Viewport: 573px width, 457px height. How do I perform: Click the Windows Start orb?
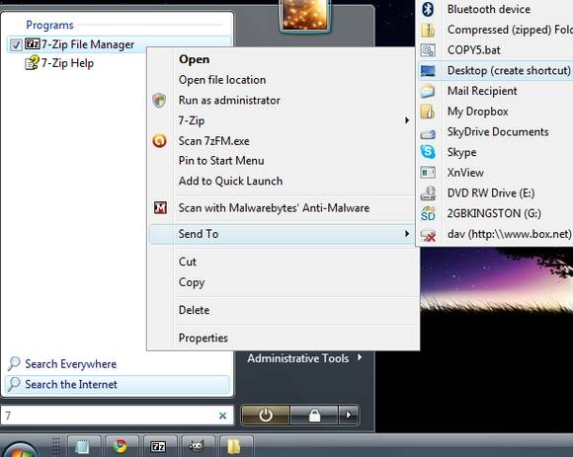[x=20, y=448]
